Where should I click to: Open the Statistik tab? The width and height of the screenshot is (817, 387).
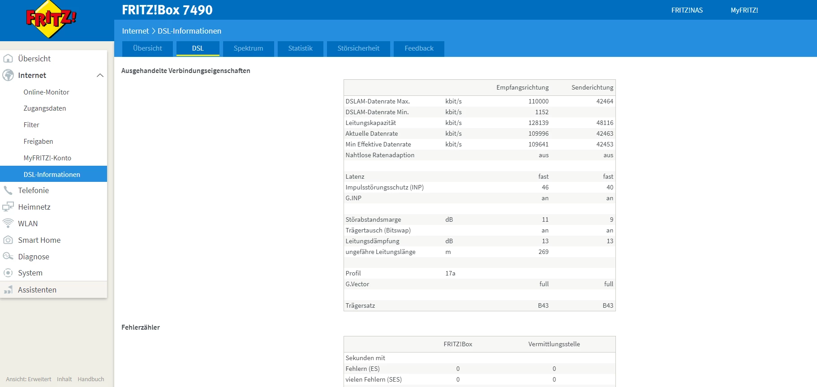point(300,48)
